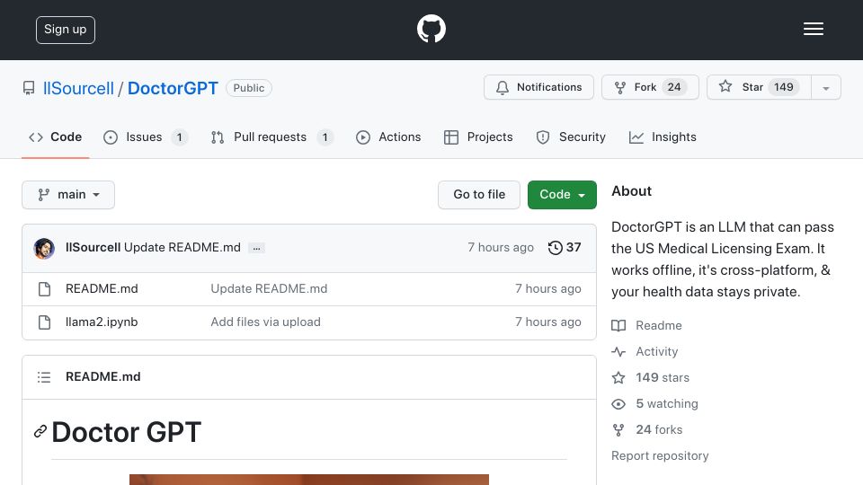The image size is (863, 485).
Task: Click the 7 hours ago timestamp for llama2.ipynb
Action: [x=547, y=322]
